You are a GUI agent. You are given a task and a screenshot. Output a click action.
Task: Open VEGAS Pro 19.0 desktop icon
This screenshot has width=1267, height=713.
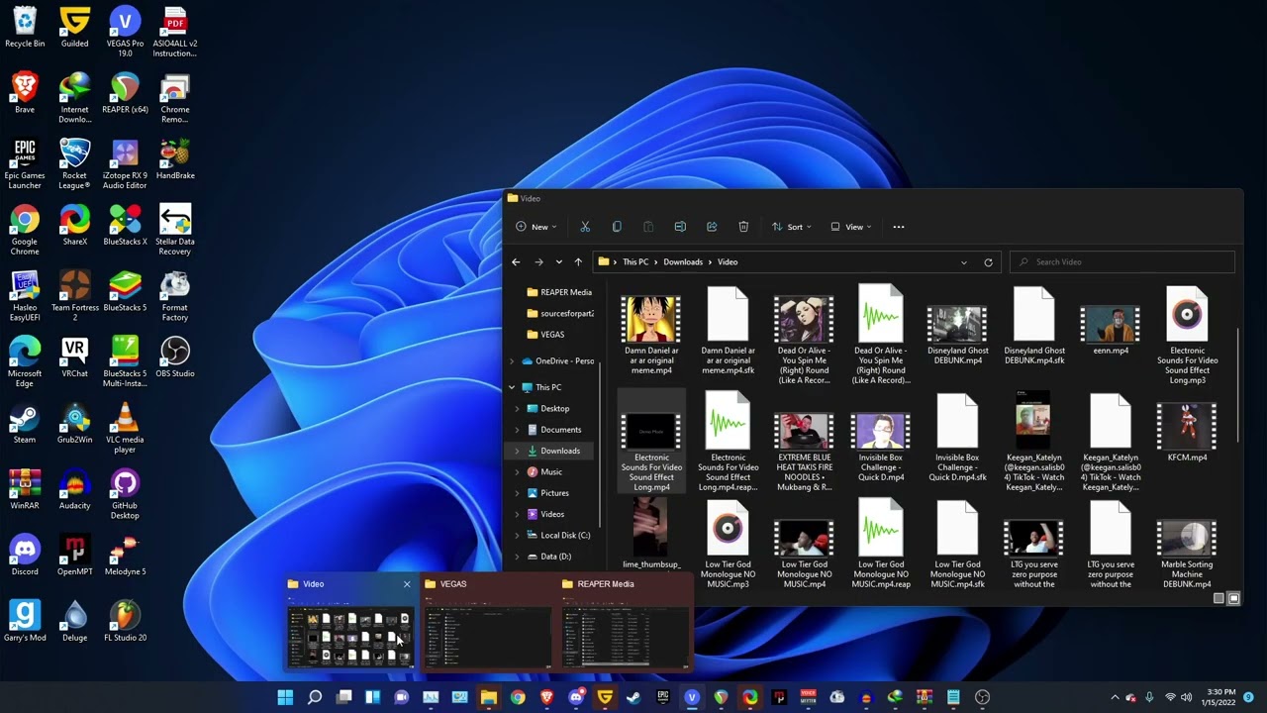pyautogui.click(x=125, y=32)
